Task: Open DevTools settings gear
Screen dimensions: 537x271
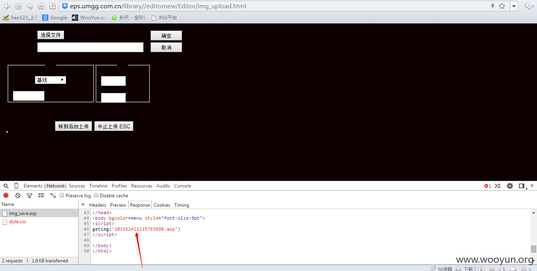Action: tap(510, 186)
